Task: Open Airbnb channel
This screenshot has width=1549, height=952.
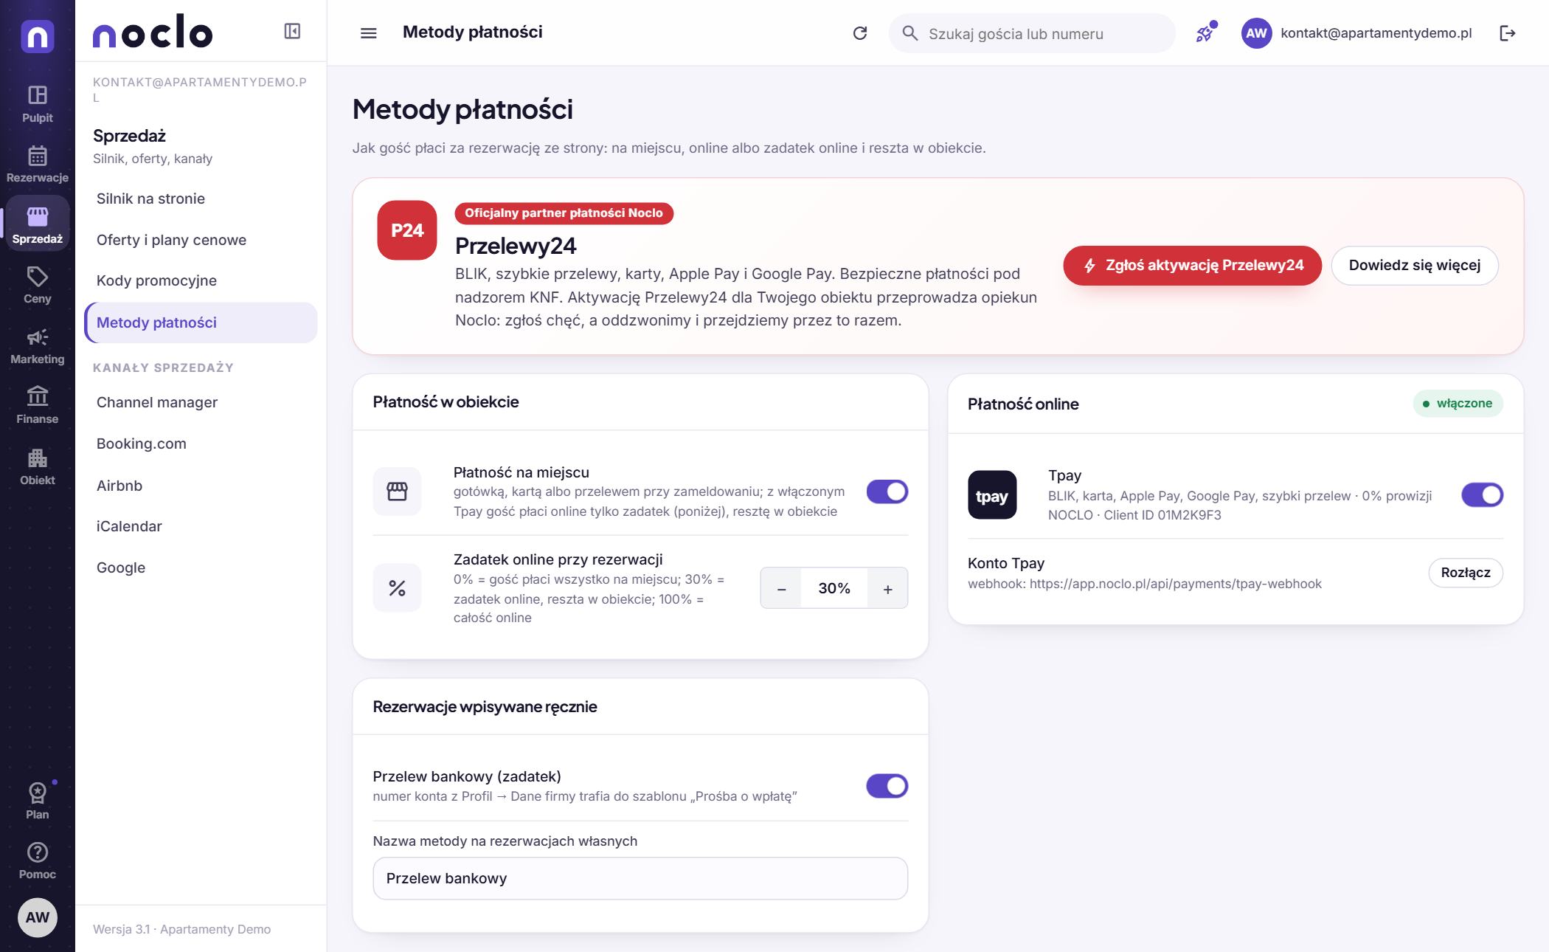Action: click(201, 486)
